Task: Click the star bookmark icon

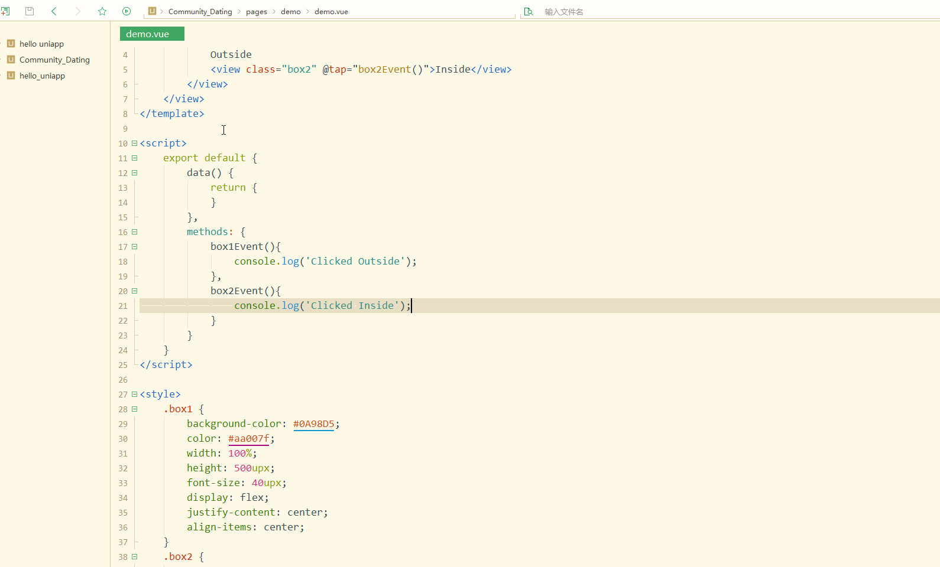Action: point(102,11)
